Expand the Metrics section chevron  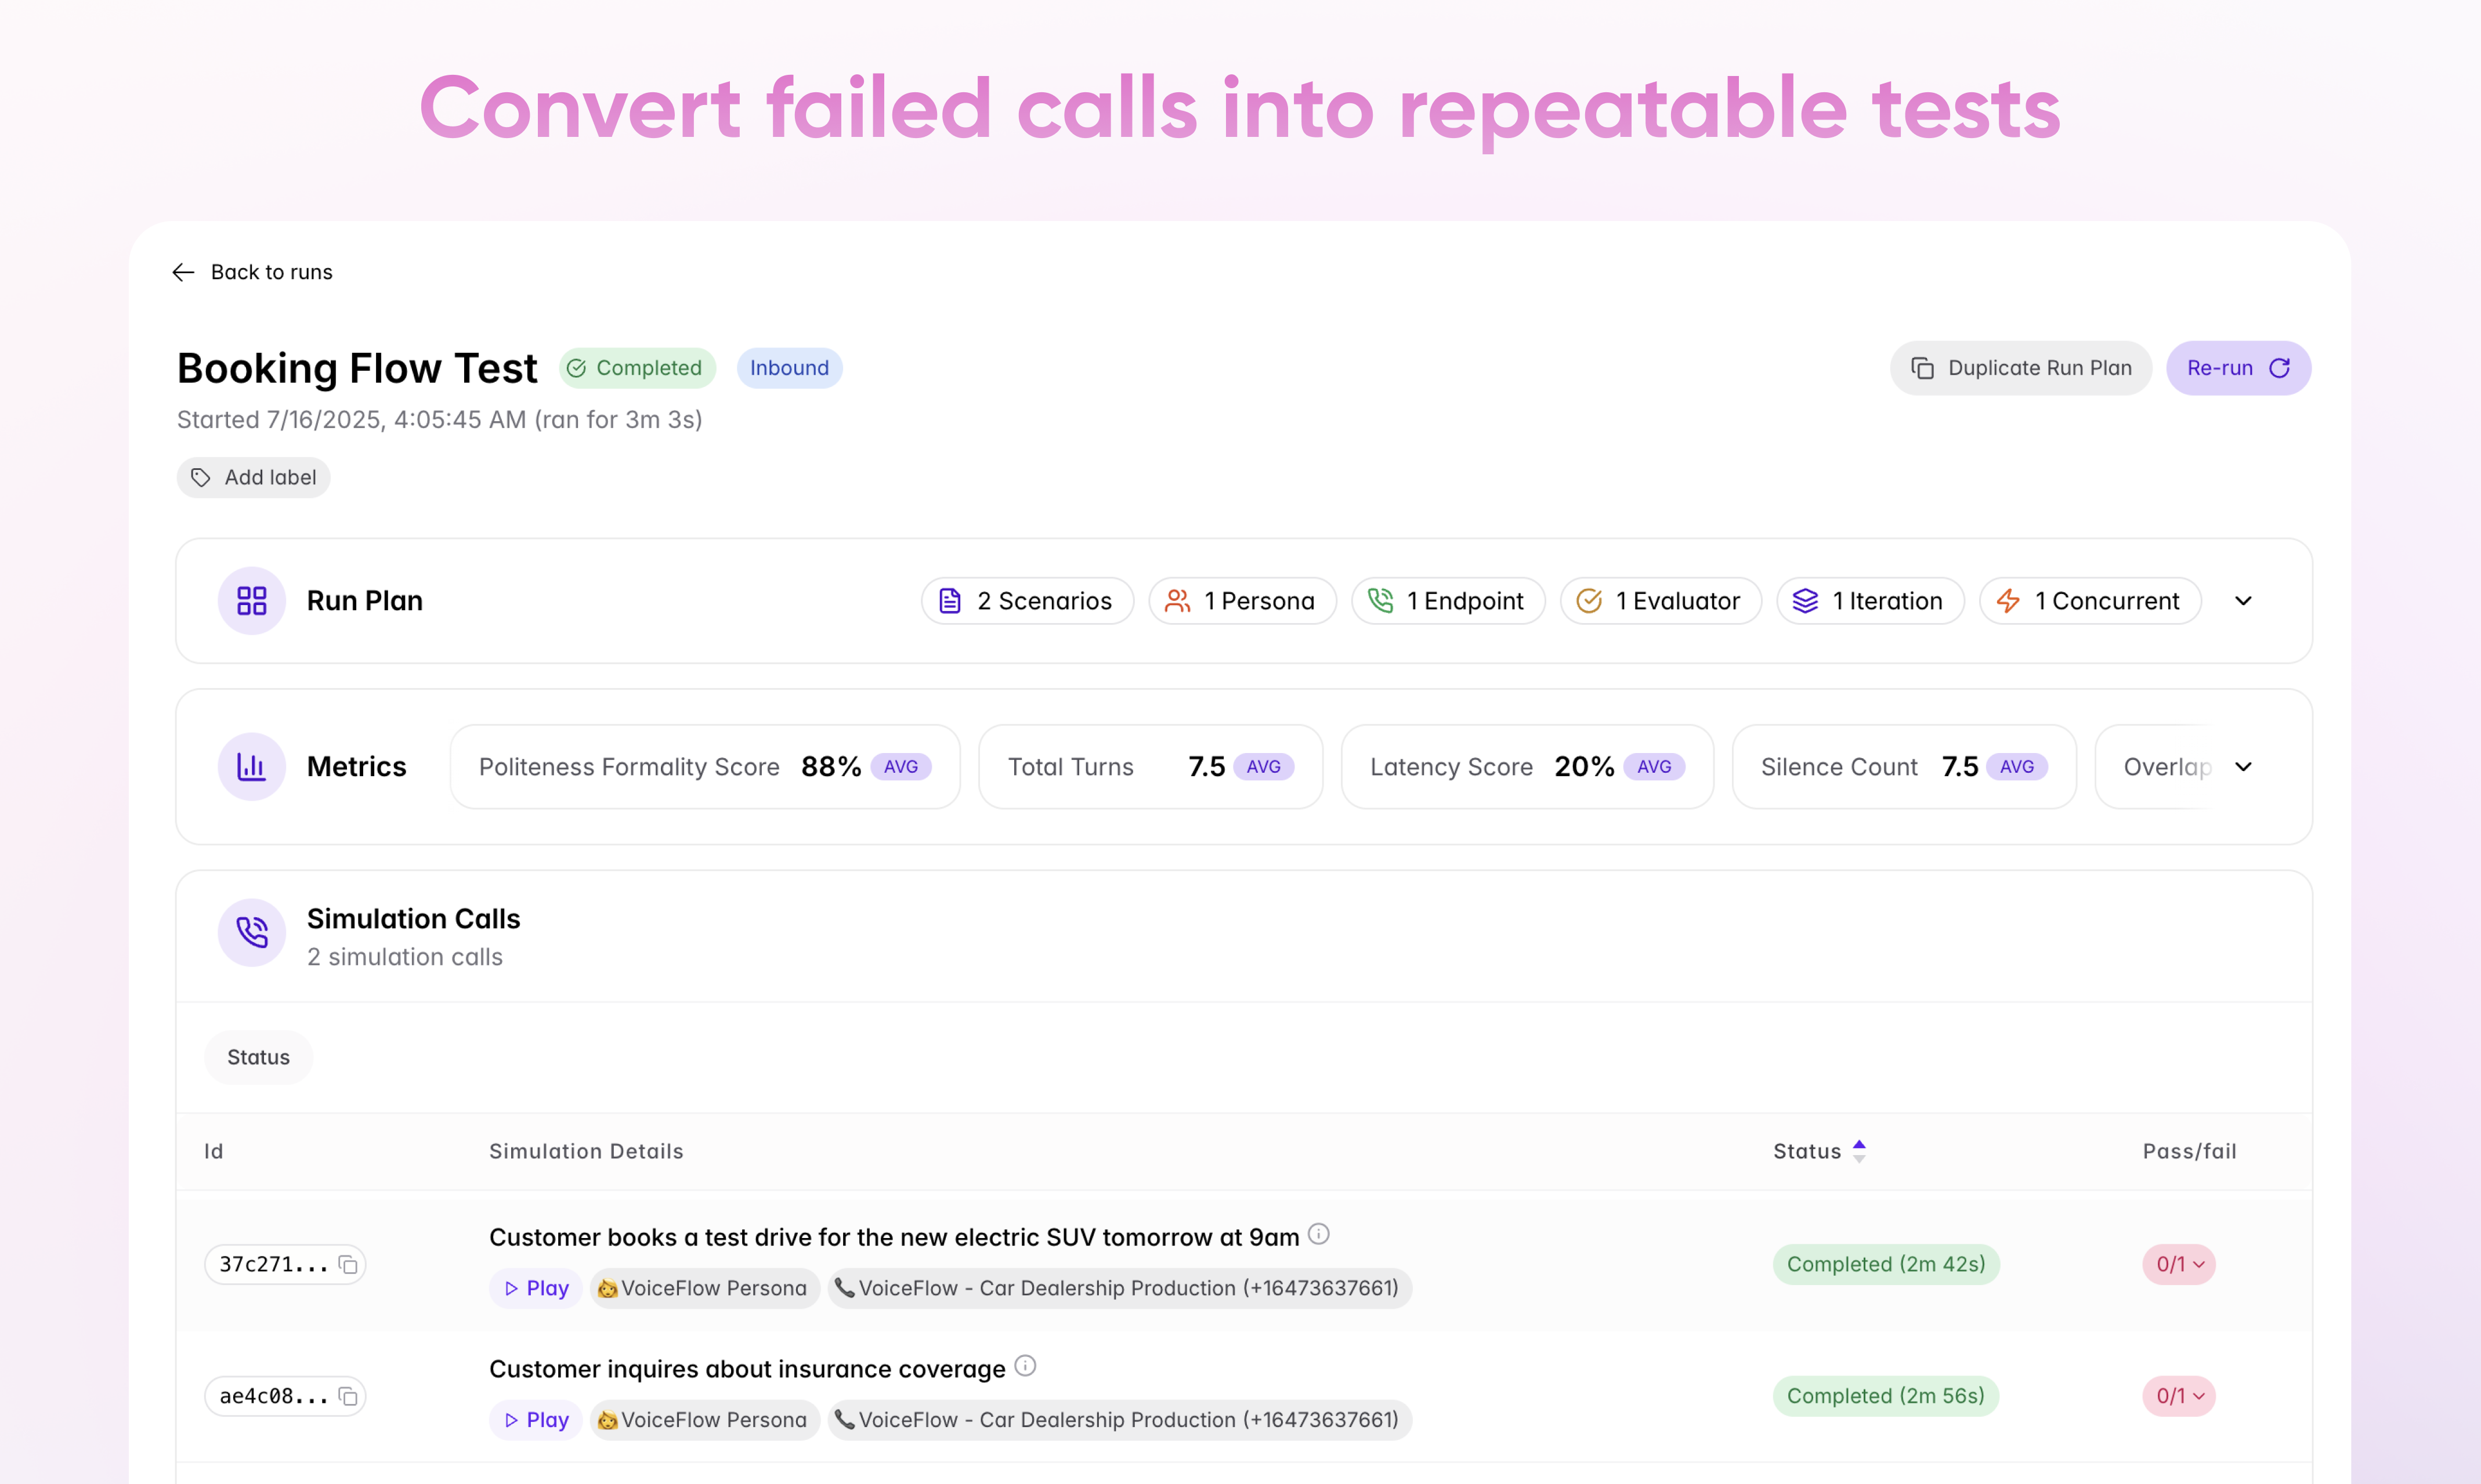click(2243, 767)
